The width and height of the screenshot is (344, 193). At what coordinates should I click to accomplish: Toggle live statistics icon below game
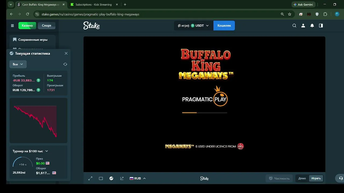click(111, 178)
